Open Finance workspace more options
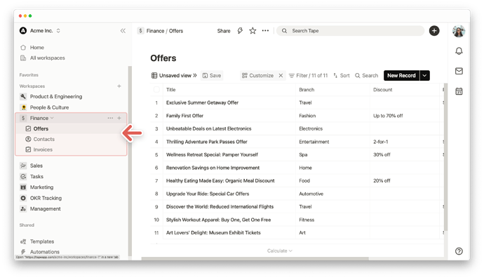Screen dimensions: 484x278 [110, 118]
